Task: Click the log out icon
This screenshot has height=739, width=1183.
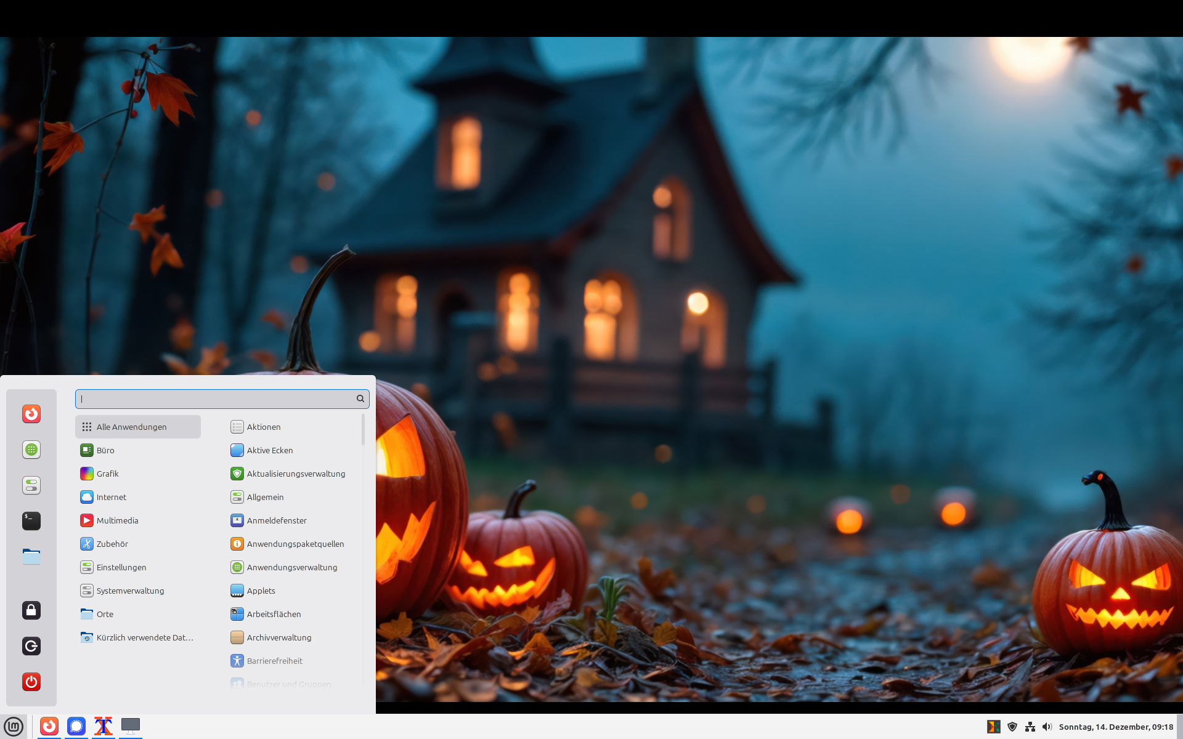Action: coord(31,646)
